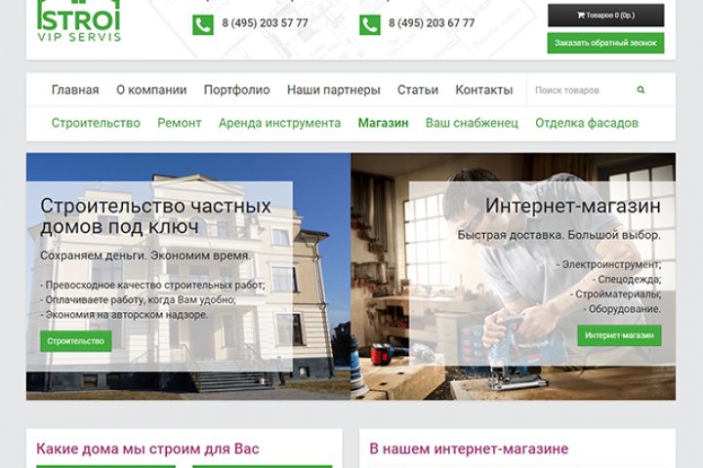Image resolution: width=703 pixels, height=468 pixels.
Task: Open the Портфолио menu item
Action: click(236, 90)
